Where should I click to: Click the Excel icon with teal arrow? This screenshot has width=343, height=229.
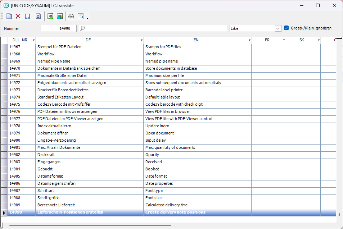coord(60,16)
